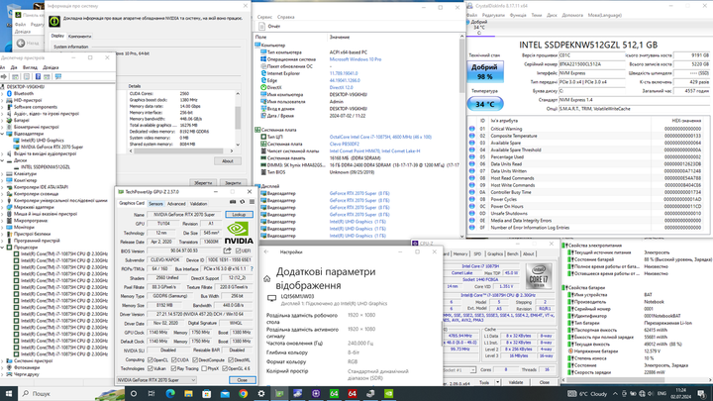The height and width of the screenshot is (401, 713).
Task: Open the Components tab in NVIDIA info
Action: [79, 37]
